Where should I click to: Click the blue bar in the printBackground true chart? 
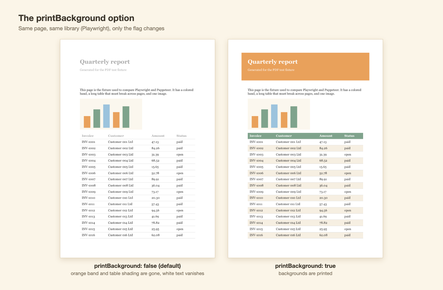[x=274, y=116]
